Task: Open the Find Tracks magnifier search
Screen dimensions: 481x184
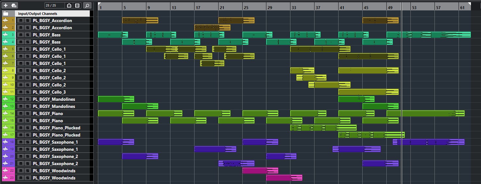Action: [87, 6]
